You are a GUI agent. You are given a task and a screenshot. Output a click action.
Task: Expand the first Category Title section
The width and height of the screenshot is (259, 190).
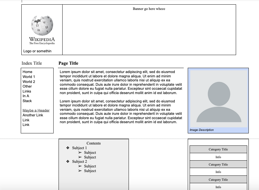point(218,149)
